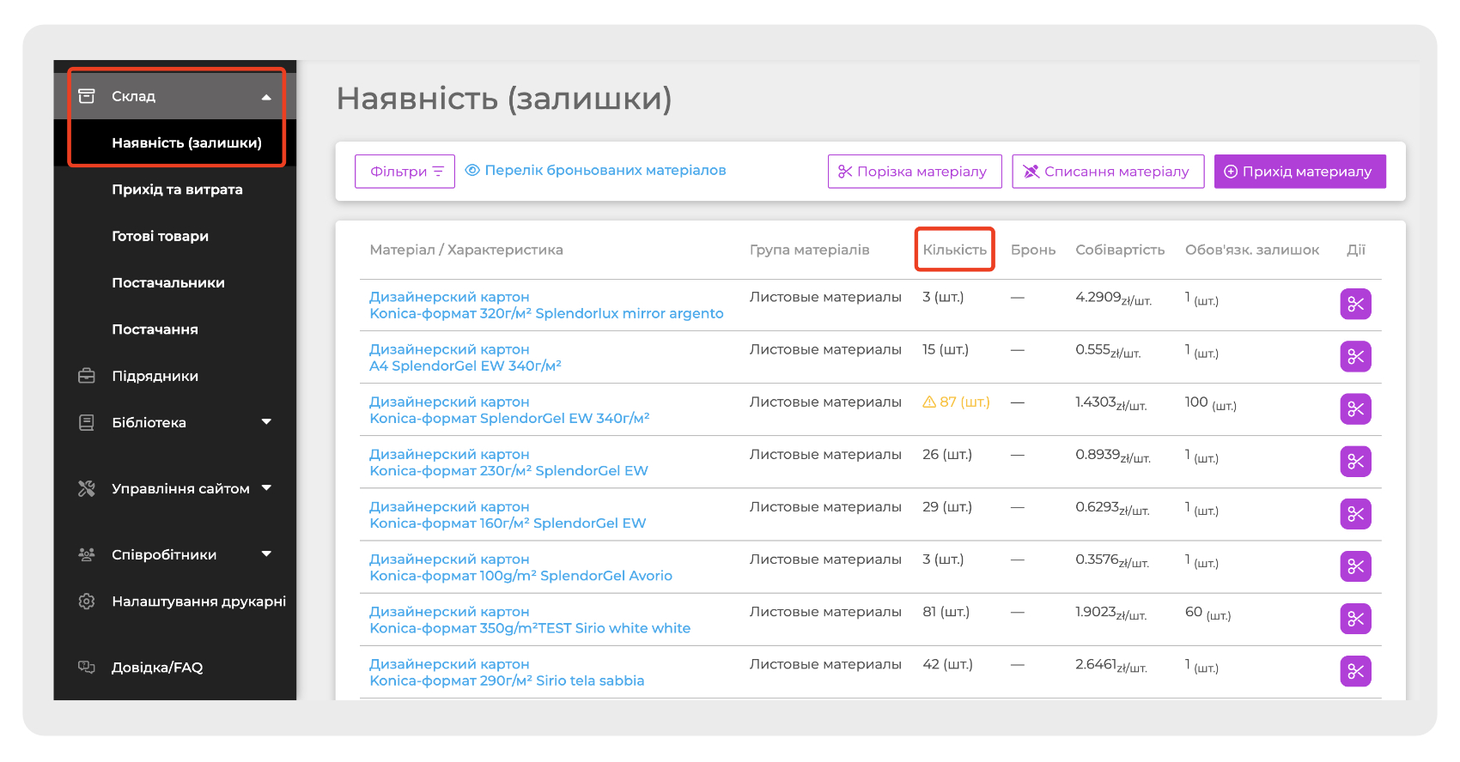
Task: Open Наявність (залишки) menu item
Action: [186, 143]
